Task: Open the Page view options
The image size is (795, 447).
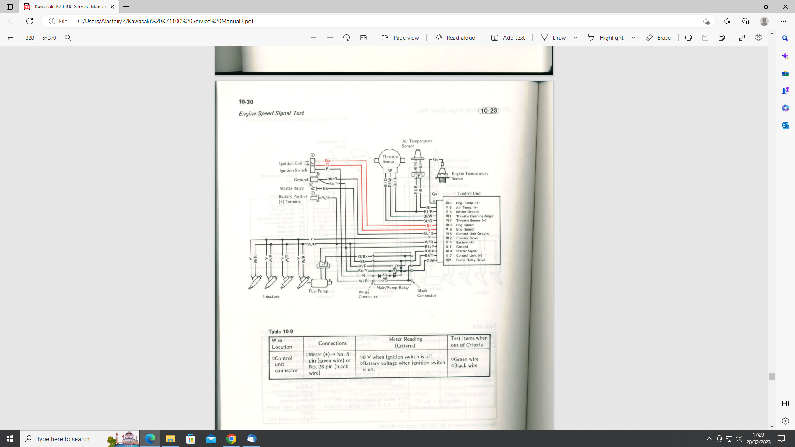Action: tap(400, 38)
